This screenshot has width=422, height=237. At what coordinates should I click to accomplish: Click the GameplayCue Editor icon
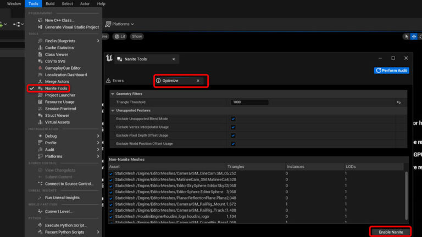tap(40, 68)
